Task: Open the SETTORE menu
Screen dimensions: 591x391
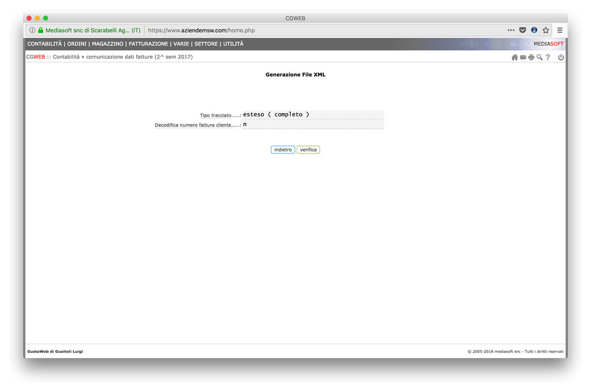Action: [206, 44]
